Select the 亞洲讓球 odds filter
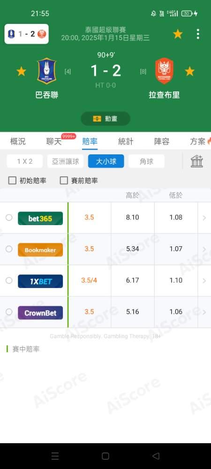211x469 pixels. [66, 161]
